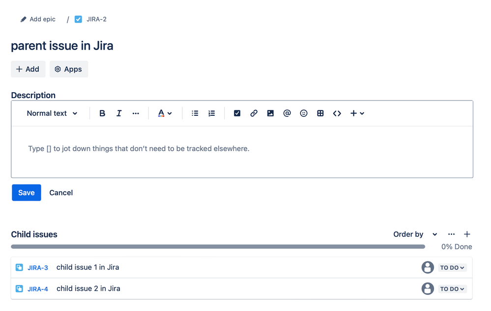
Task: Open child issues more actions menu
Action: pyautogui.click(x=451, y=234)
